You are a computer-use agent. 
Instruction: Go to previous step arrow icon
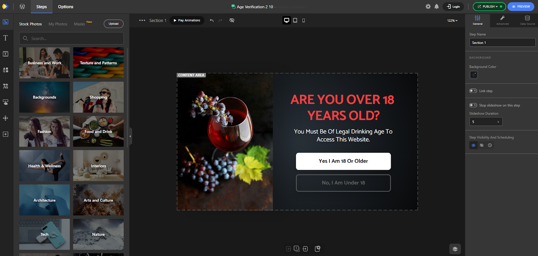289,249
